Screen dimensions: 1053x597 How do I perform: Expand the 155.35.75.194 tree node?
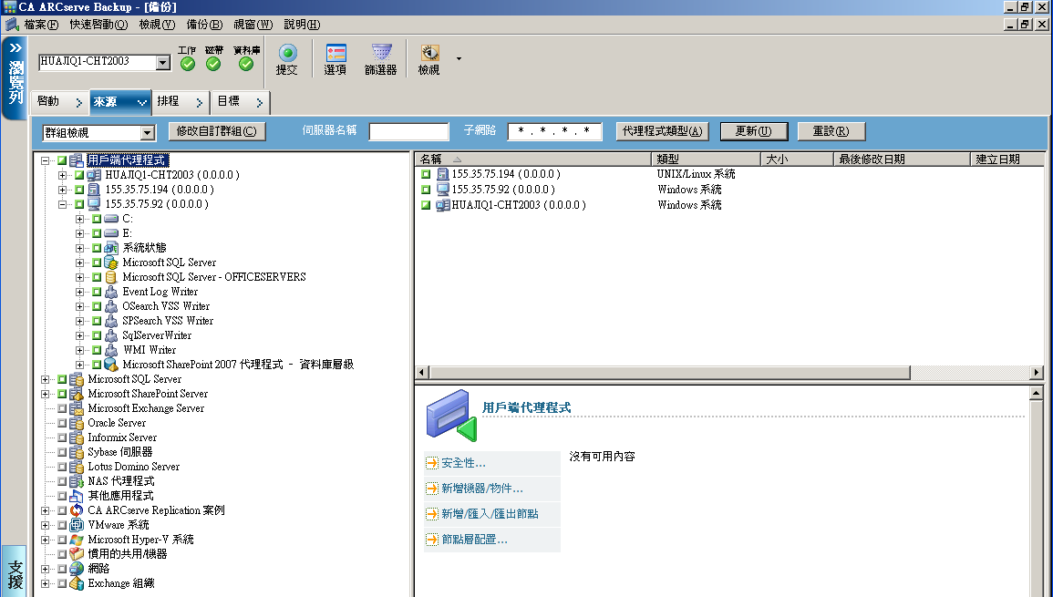63,190
